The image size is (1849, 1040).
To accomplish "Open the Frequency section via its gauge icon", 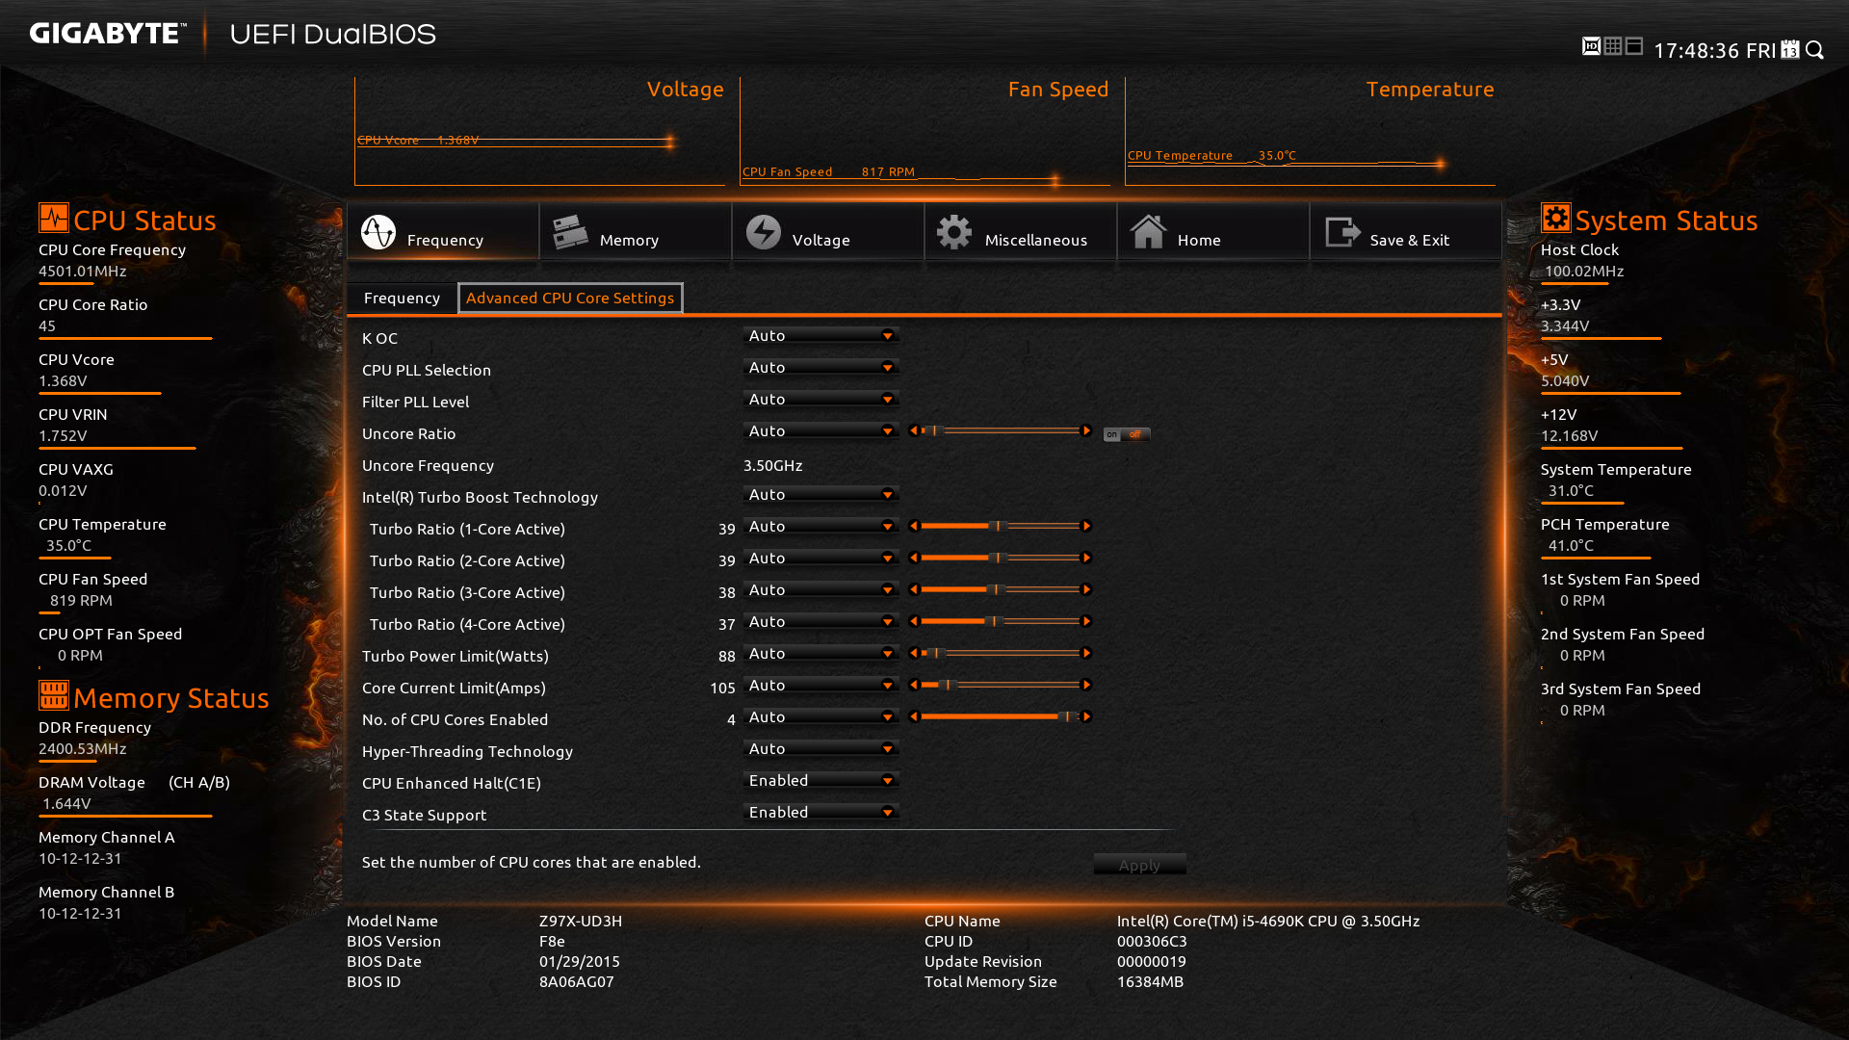I will pyautogui.click(x=378, y=232).
